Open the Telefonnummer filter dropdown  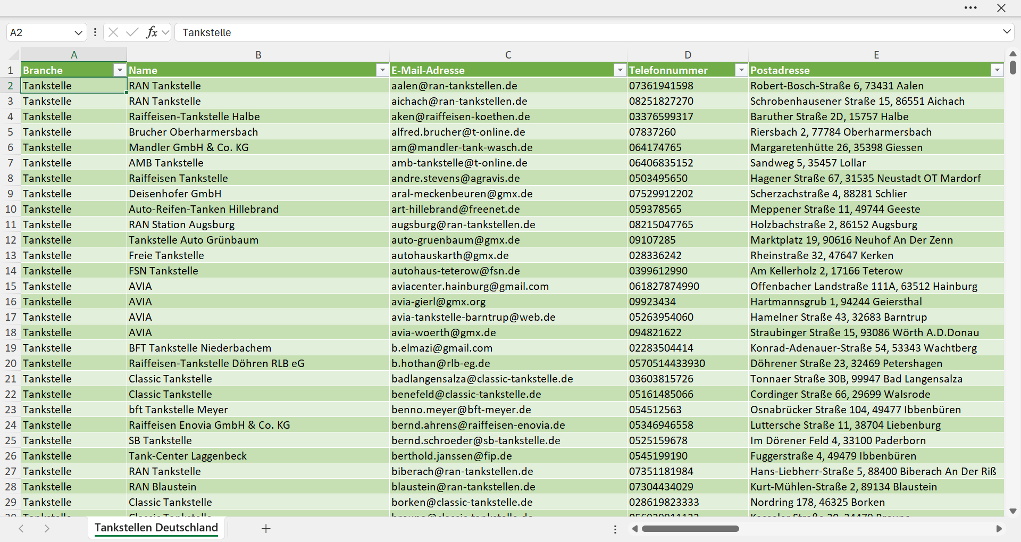[741, 70]
